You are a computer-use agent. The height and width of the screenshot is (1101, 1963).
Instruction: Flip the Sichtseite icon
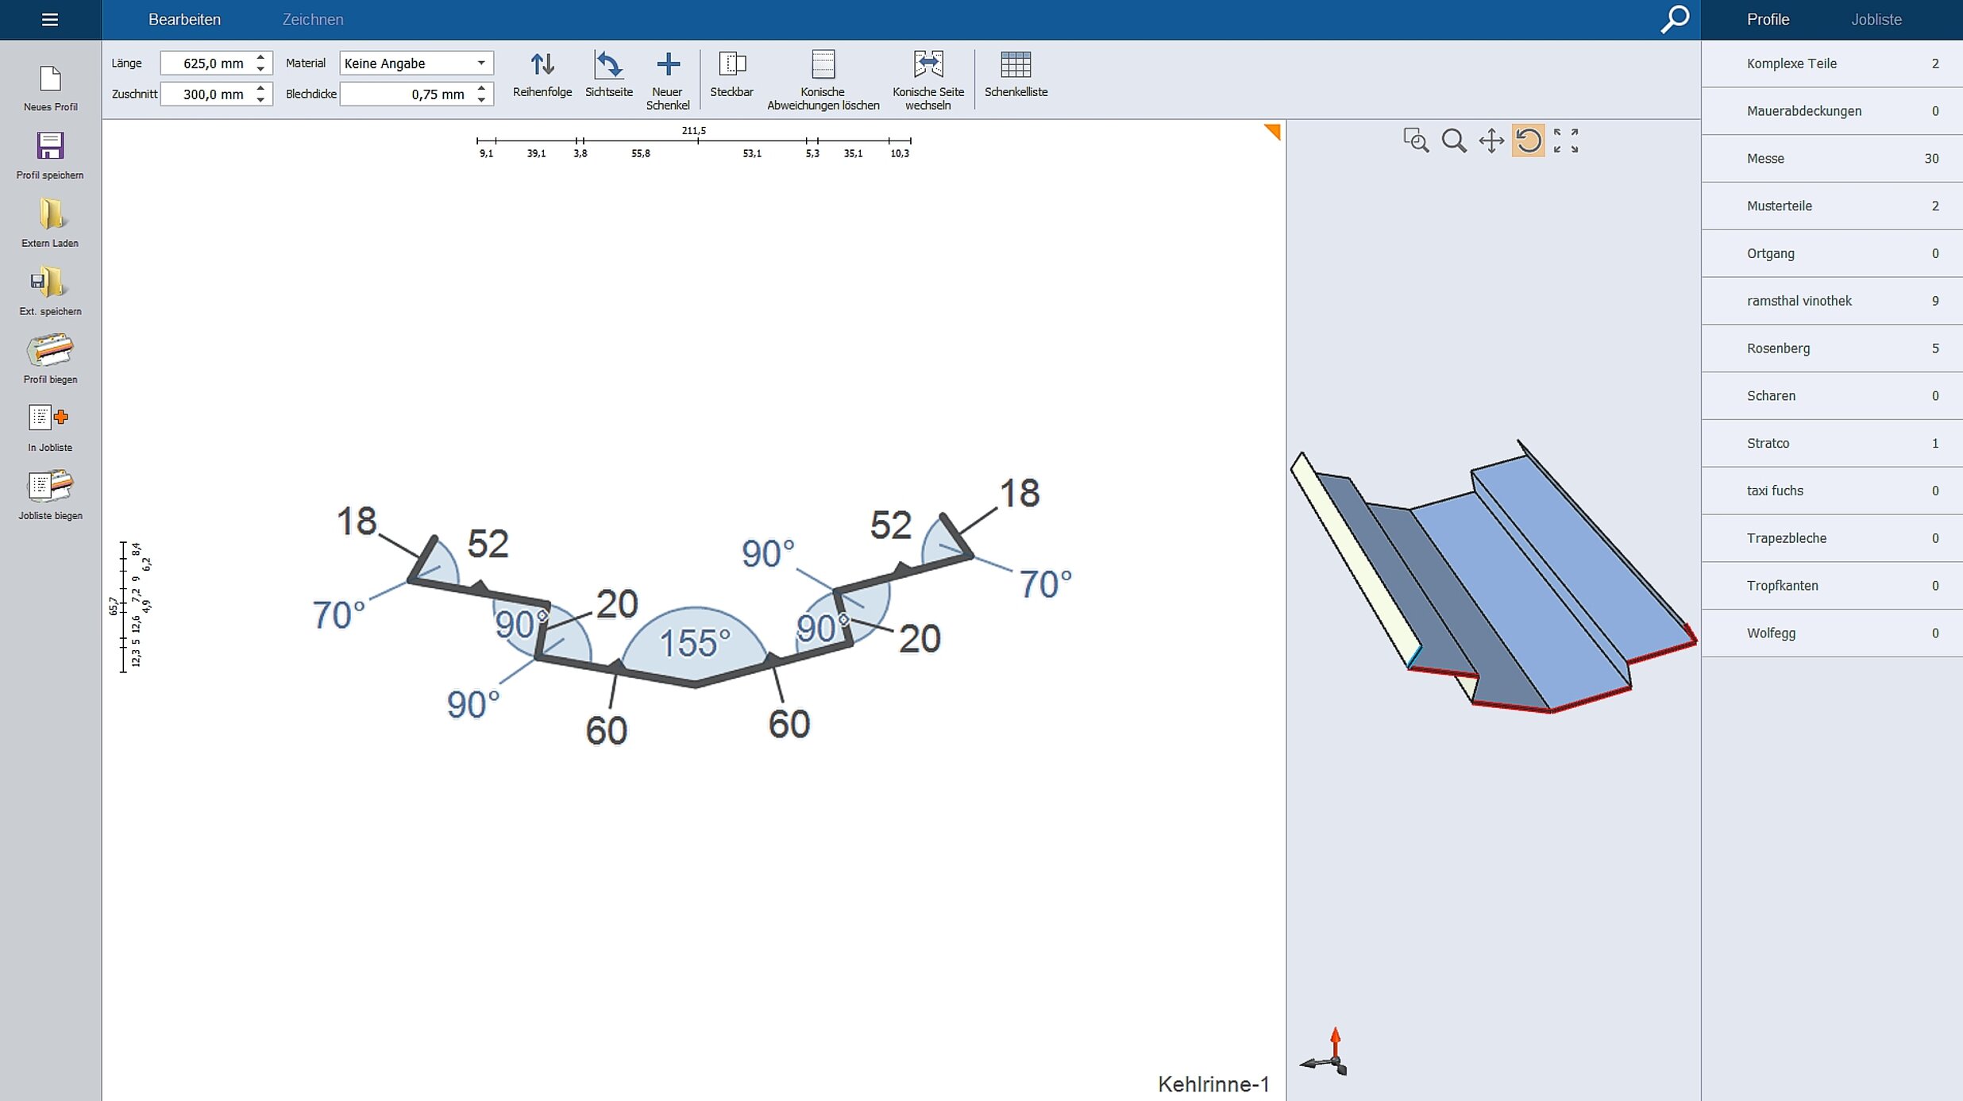pos(609,64)
